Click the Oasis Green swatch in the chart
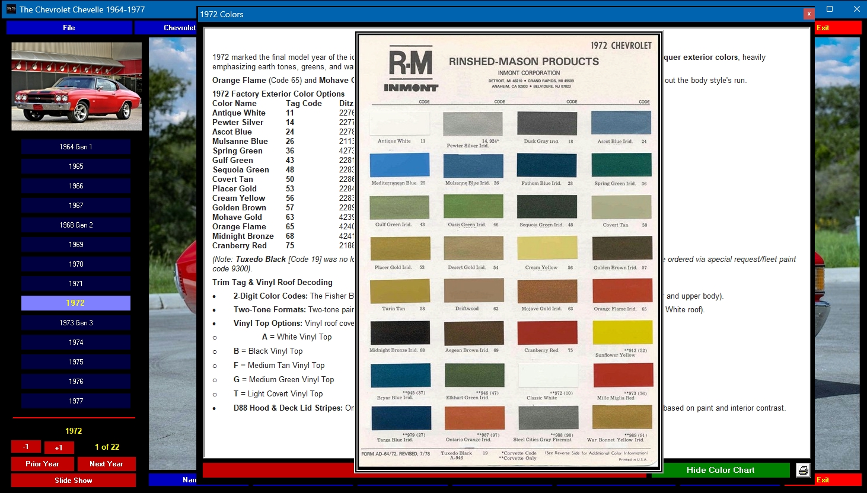 tap(473, 207)
